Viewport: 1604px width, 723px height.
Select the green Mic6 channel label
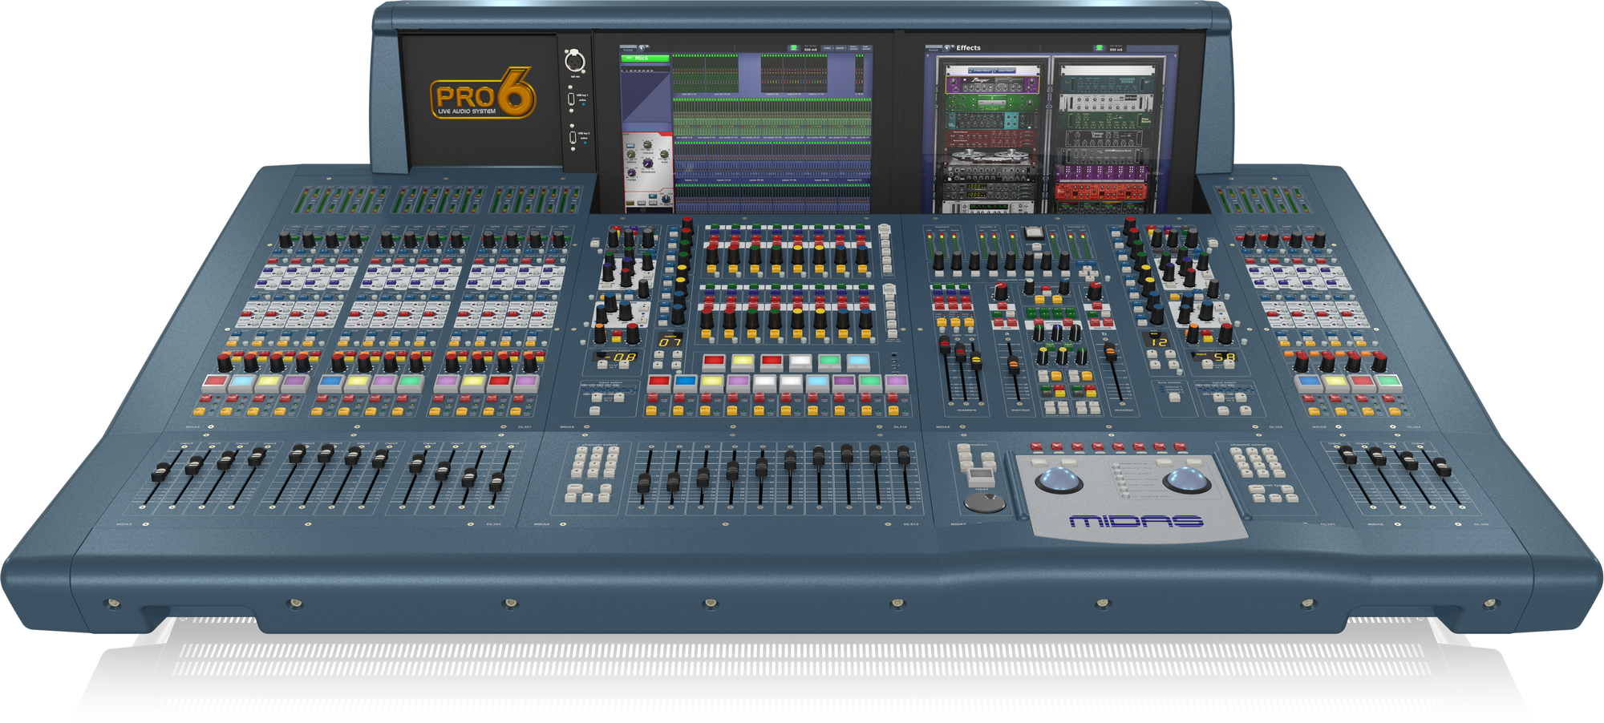[645, 58]
